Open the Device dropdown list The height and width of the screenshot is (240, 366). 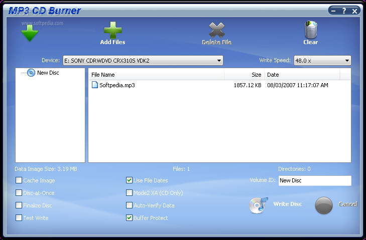point(143,61)
